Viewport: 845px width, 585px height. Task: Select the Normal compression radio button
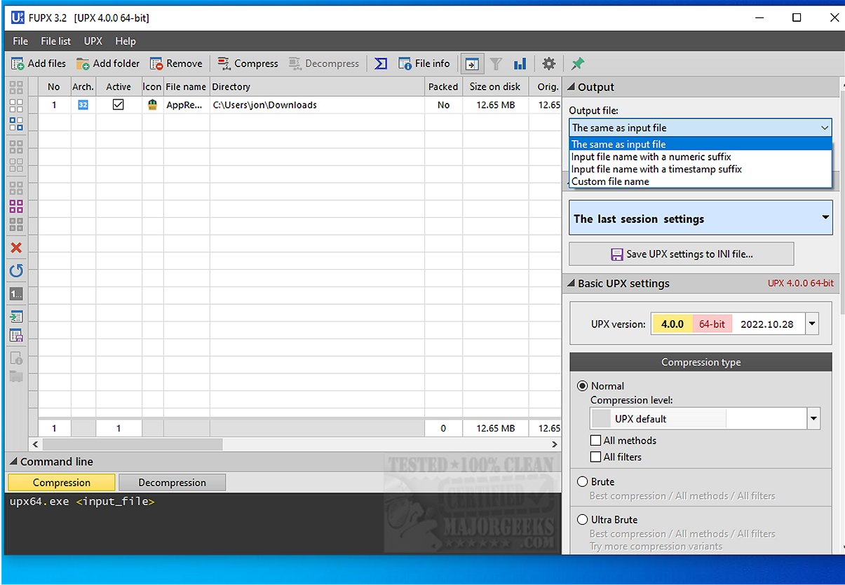[582, 386]
